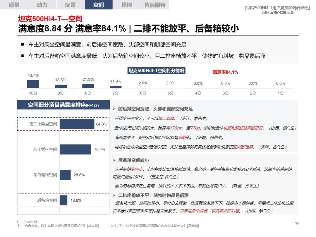Click the 11.9% value label
The width and height of the screenshot is (316, 237).
pos(116,81)
